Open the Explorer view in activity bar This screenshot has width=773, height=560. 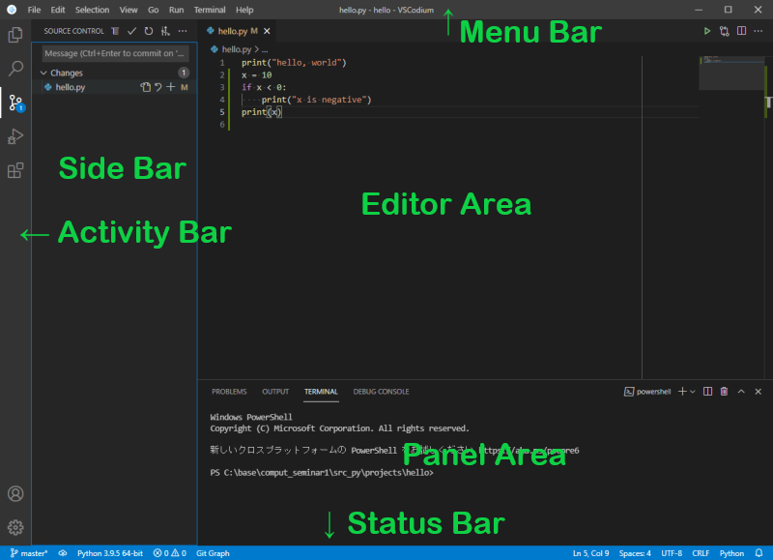click(x=15, y=35)
